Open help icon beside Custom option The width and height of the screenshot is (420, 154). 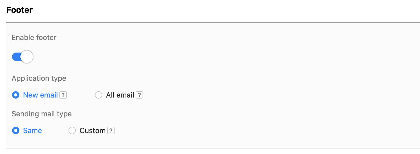pos(111,130)
